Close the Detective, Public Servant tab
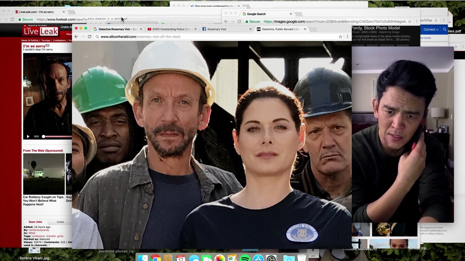Viewport: 465px width, 261px height. point(305,29)
